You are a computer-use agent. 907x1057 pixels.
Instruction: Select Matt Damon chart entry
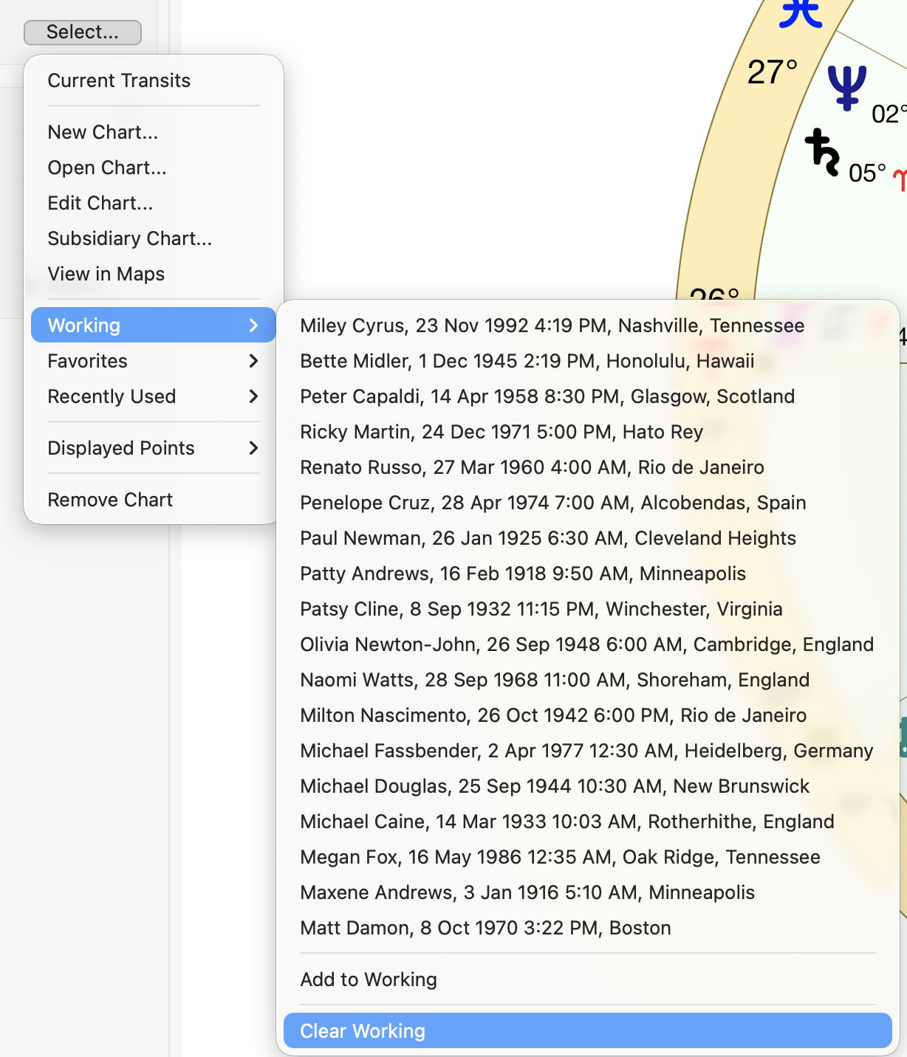[588, 928]
